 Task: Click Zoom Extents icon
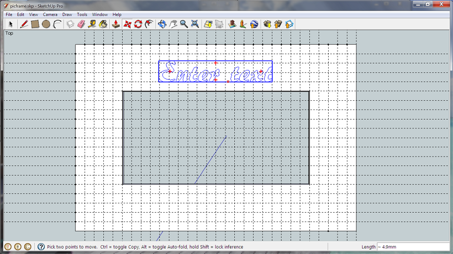(x=195, y=24)
